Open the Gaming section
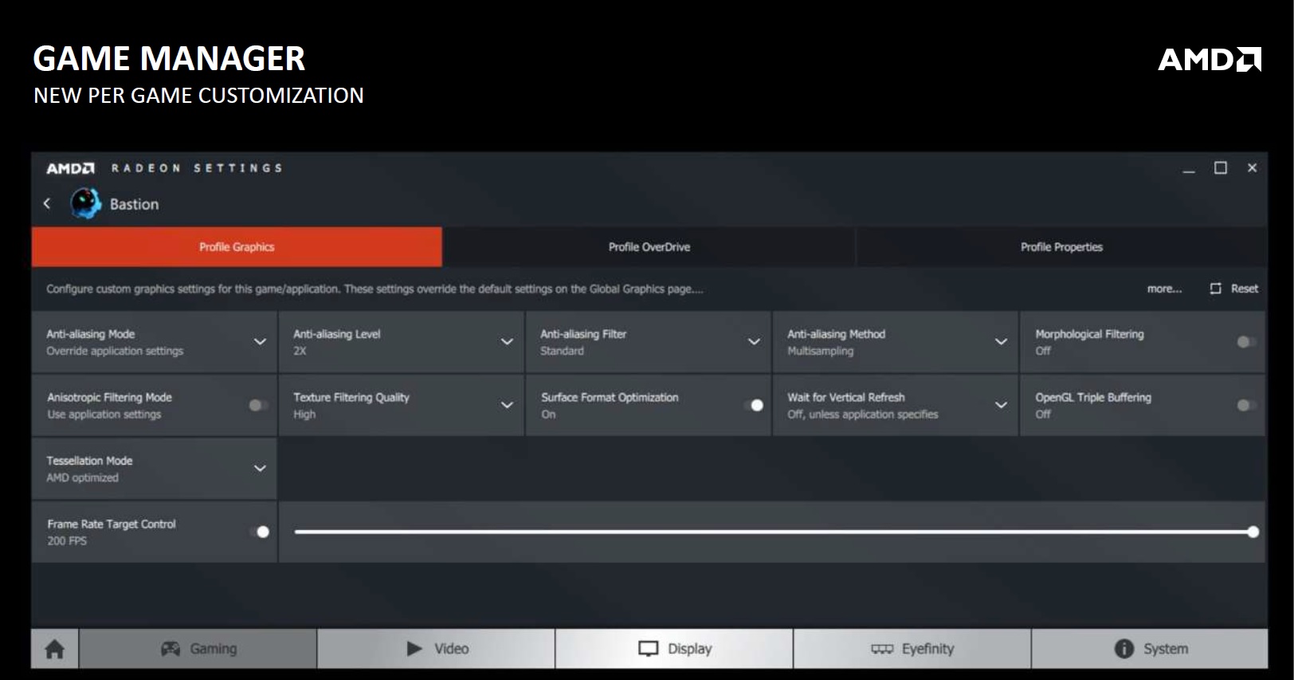1294x680 pixels. point(198,649)
